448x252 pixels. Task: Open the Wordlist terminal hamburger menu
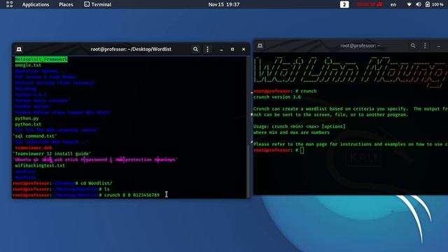coord(207,49)
